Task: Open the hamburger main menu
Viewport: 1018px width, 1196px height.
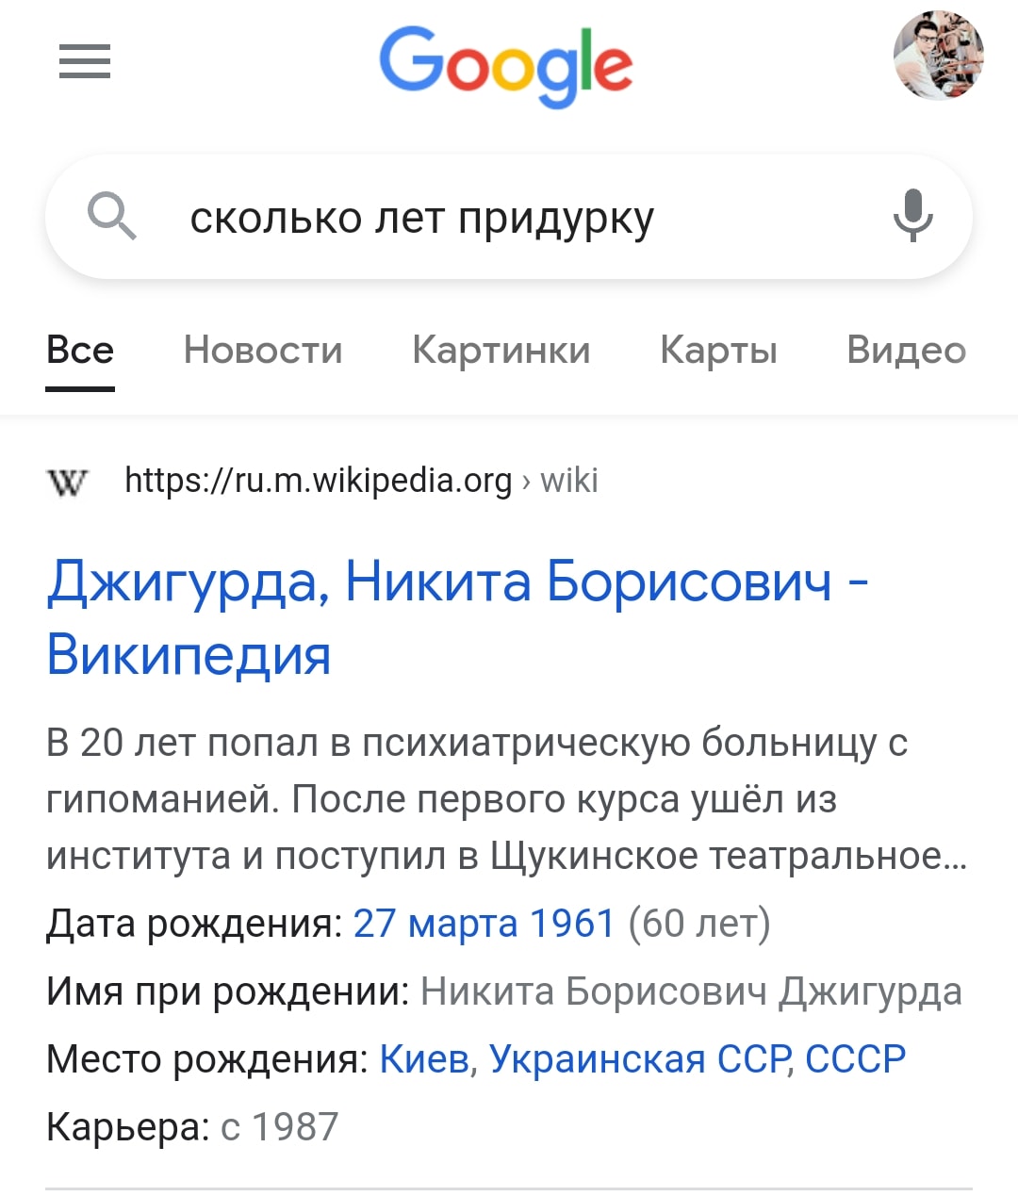Action: pyautogui.click(x=85, y=62)
